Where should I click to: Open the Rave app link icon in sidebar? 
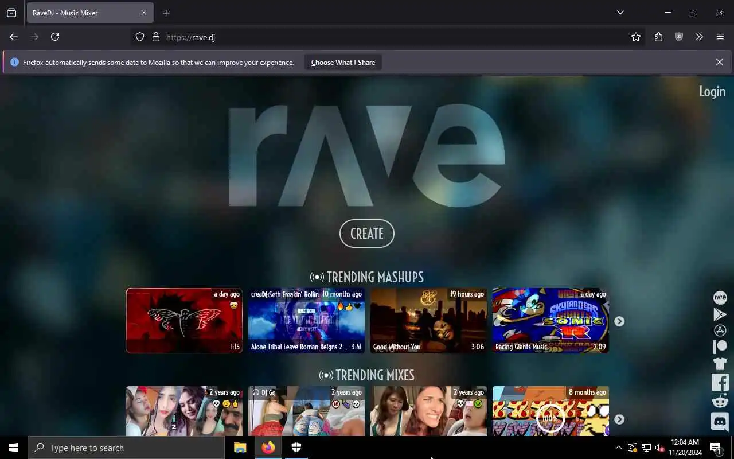(x=720, y=297)
